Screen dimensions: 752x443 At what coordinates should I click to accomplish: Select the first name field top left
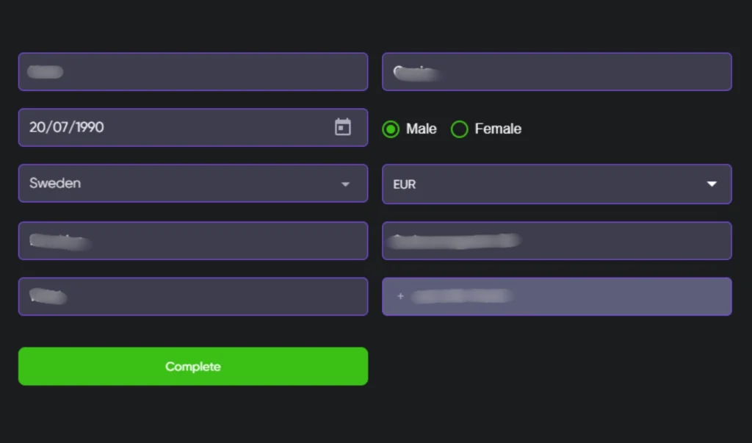click(192, 71)
